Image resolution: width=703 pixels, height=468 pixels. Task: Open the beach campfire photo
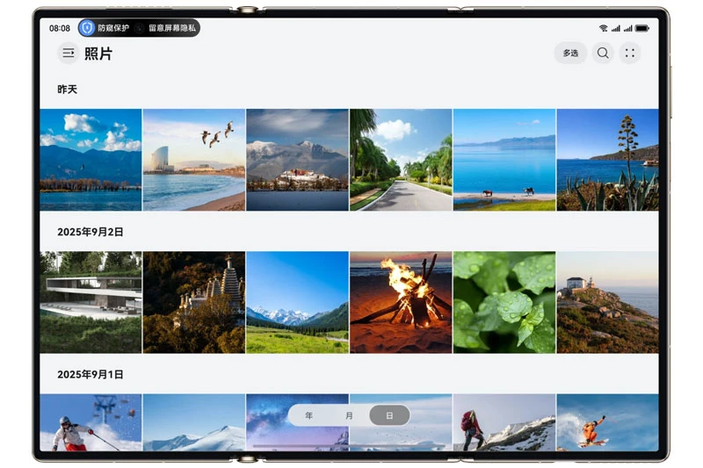[401, 302]
